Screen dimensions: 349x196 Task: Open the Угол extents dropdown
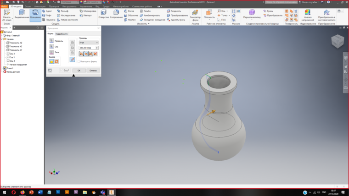[x=88, y=42]
